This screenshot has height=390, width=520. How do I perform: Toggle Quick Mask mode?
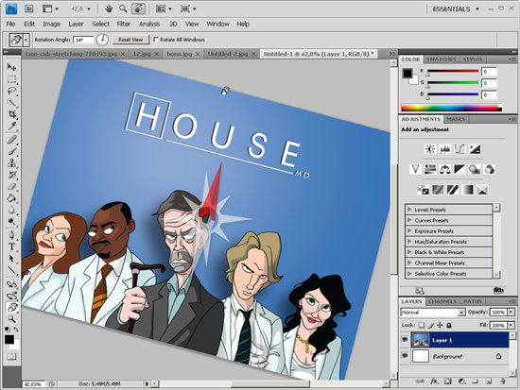tap(12, 357)
